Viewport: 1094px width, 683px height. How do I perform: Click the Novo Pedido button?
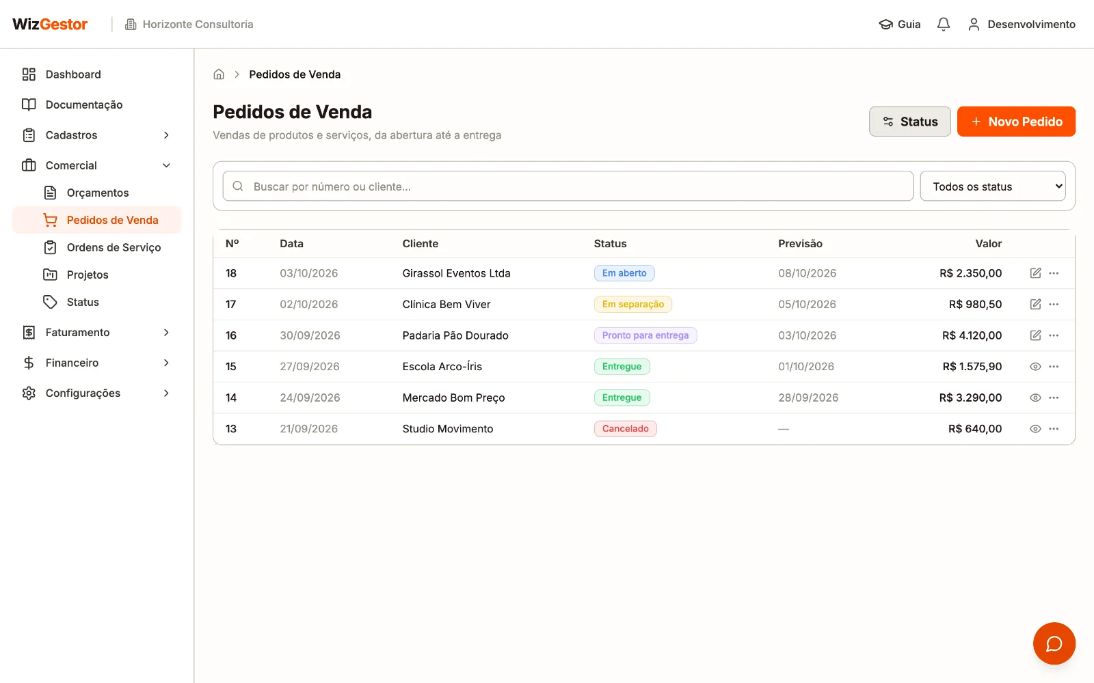1016,122
